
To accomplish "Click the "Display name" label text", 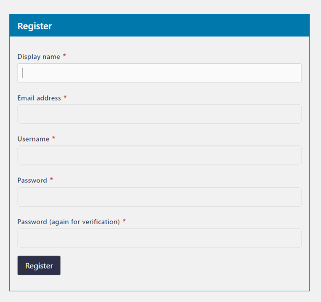I will (39, 57).
